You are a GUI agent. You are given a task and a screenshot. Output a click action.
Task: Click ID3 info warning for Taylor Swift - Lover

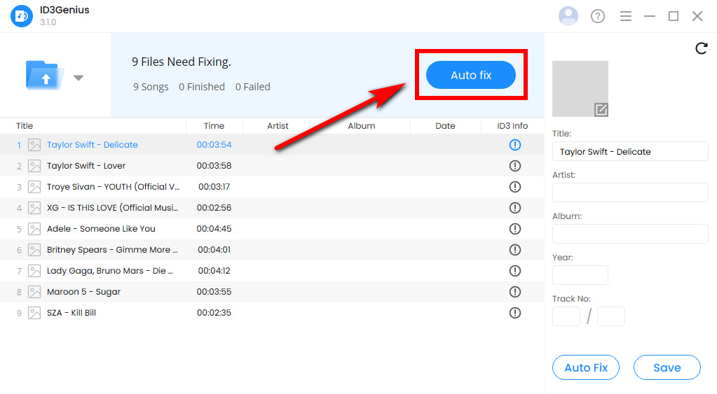[515, 166]
